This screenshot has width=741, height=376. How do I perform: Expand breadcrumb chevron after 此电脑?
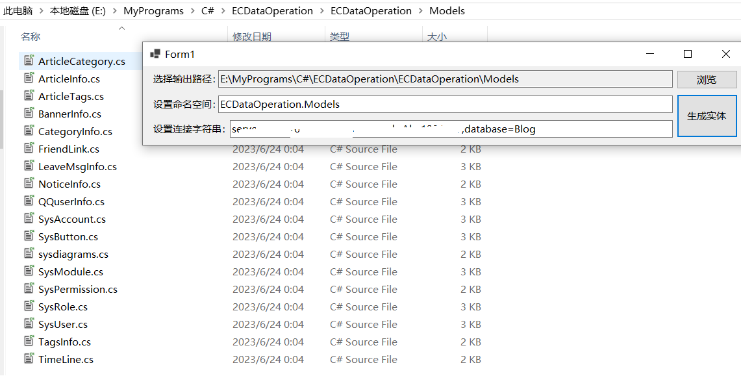coord(42,10)
